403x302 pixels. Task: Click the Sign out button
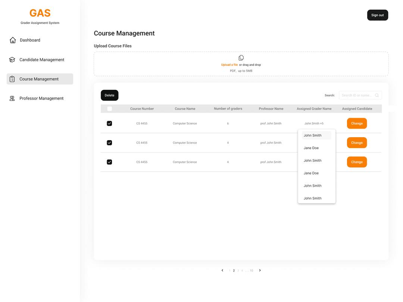[x=377, y=15]
